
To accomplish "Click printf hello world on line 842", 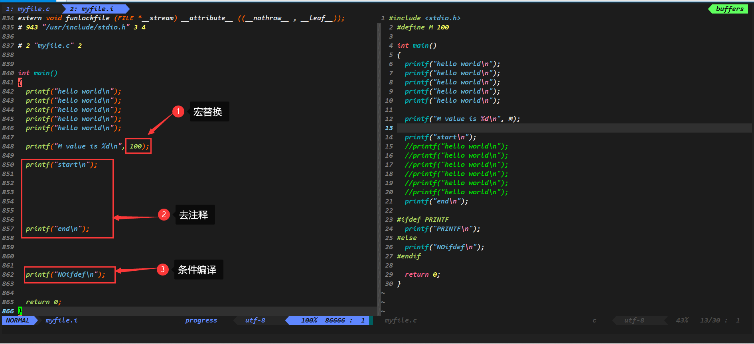I will 73,92.
